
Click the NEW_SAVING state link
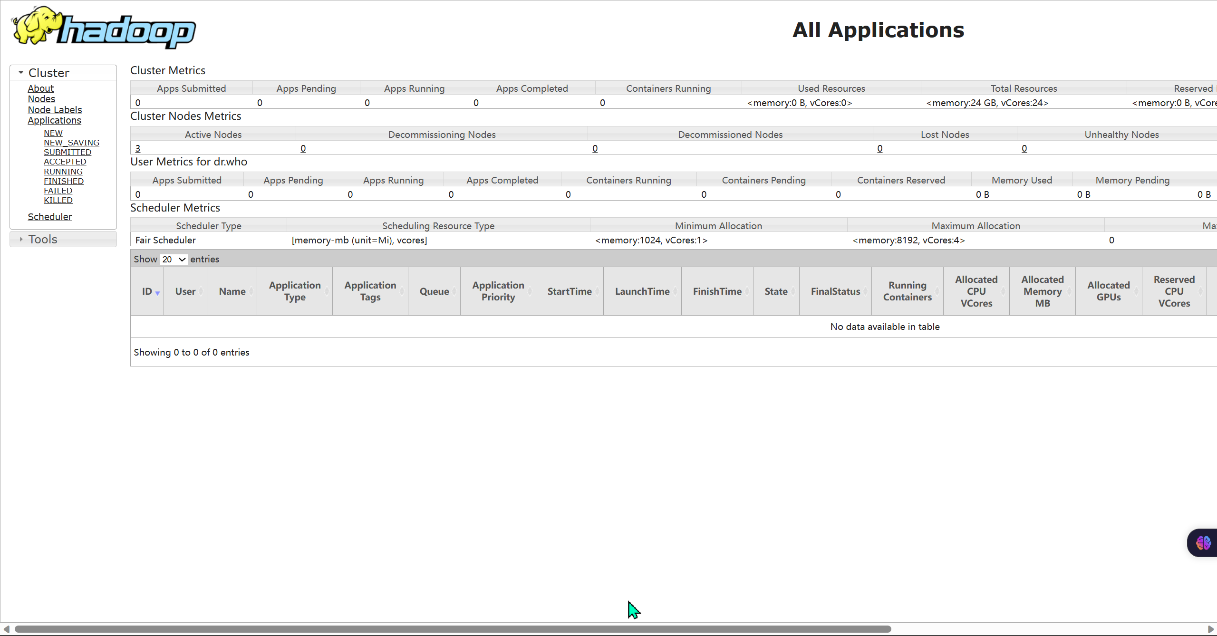click(x=71, y=143)
